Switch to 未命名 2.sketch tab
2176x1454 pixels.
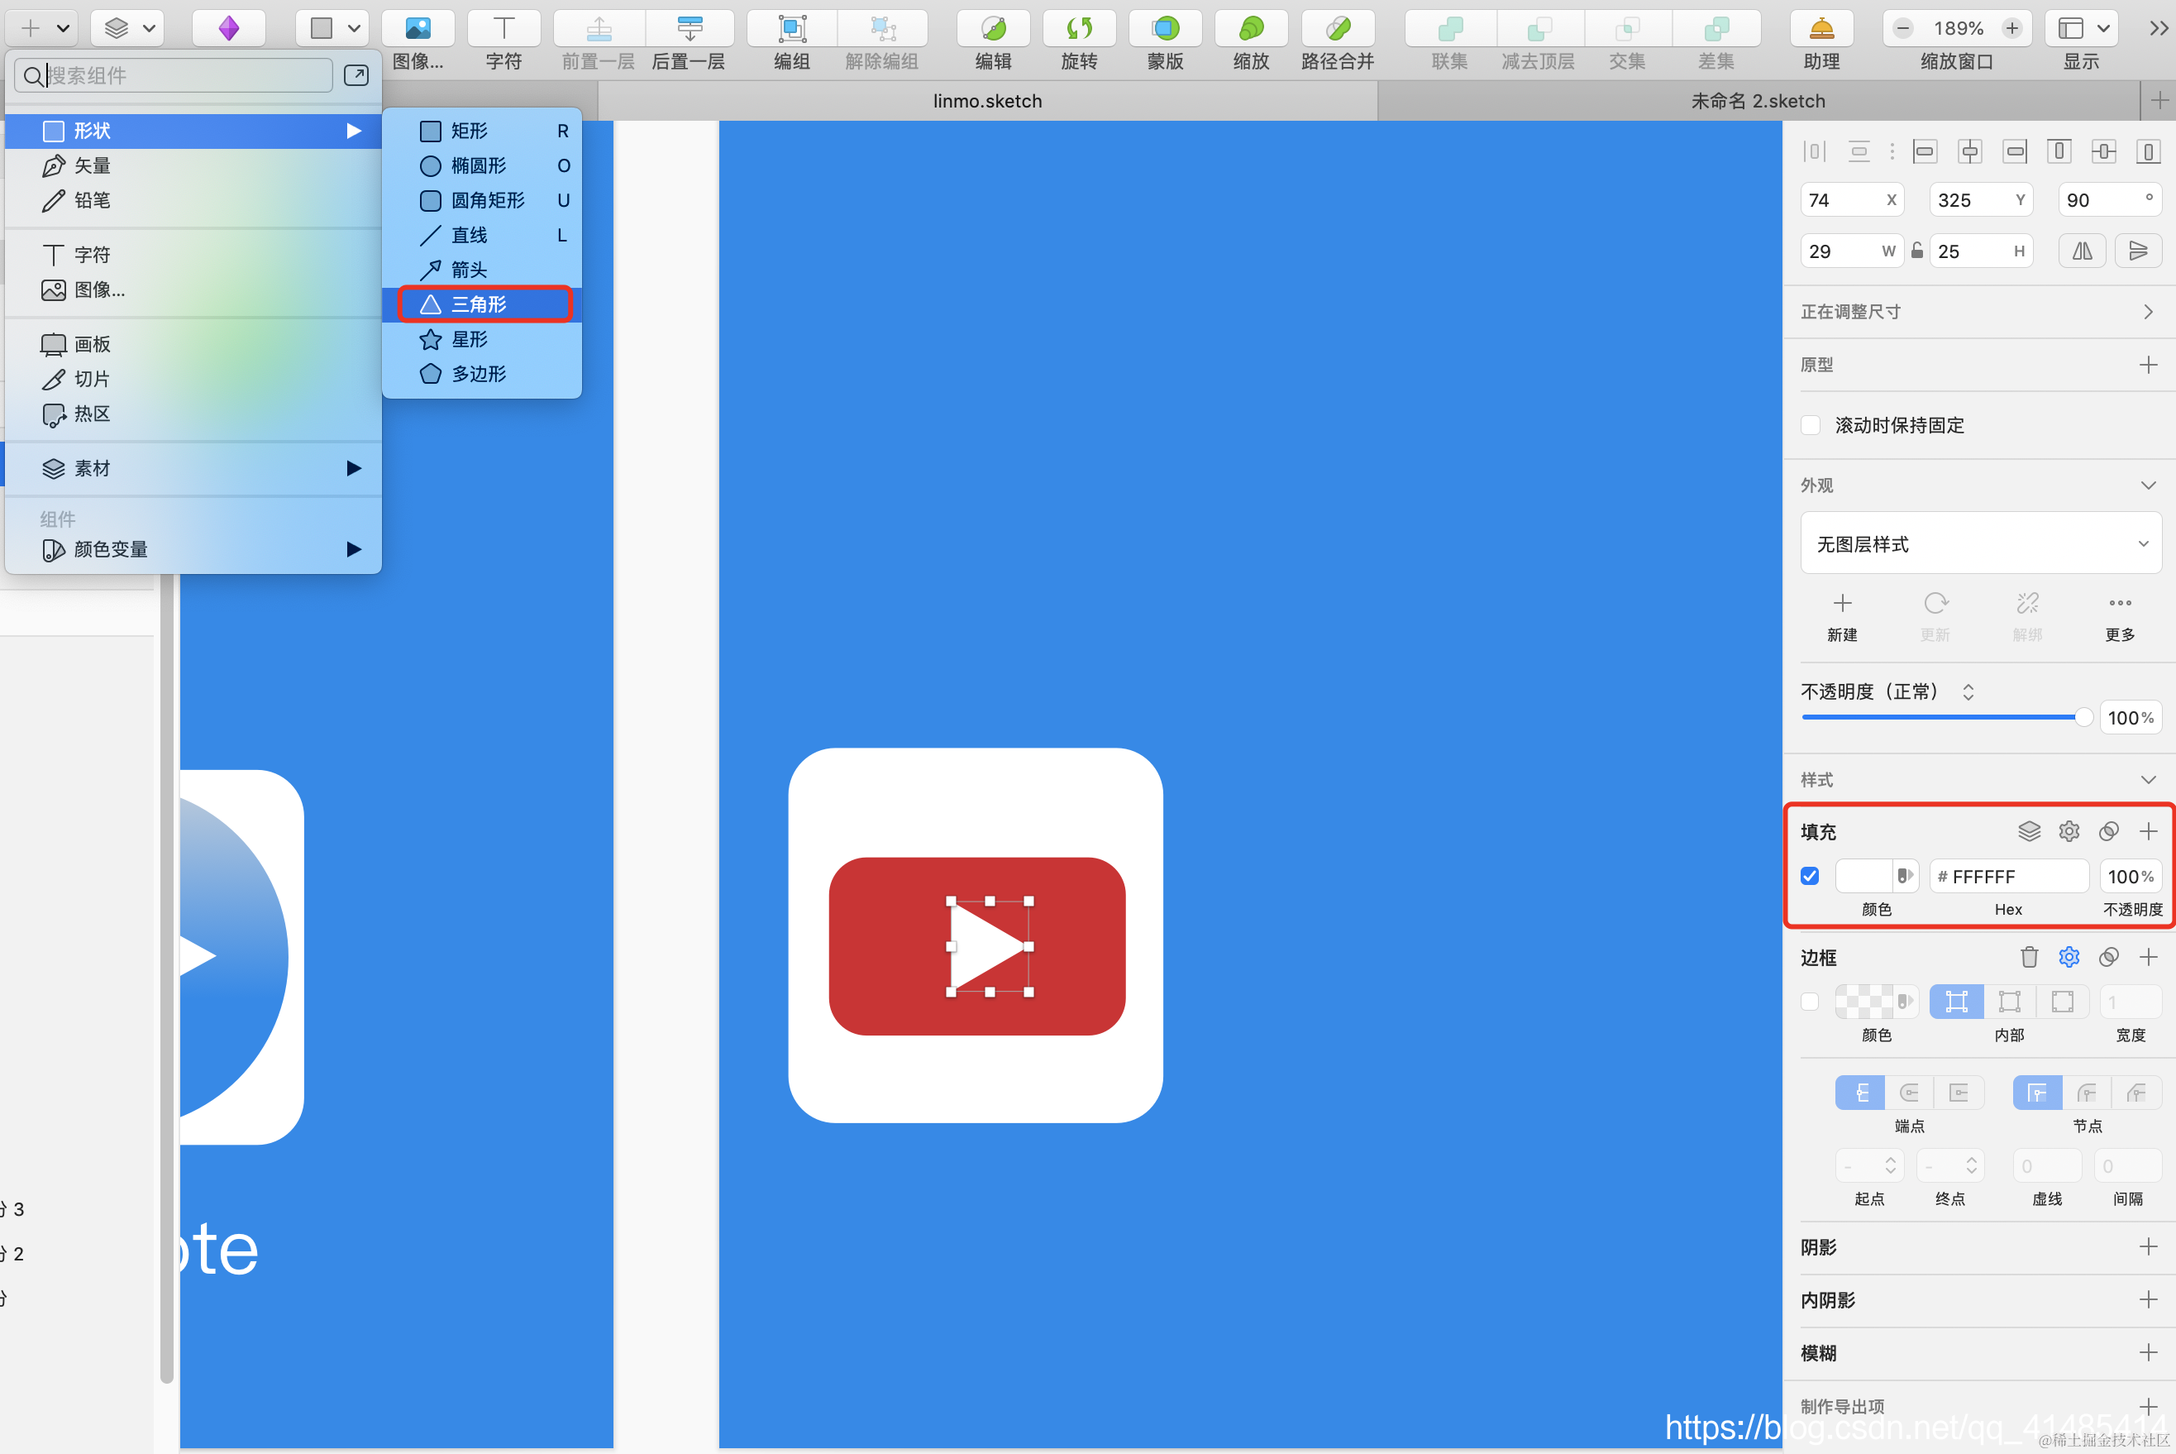pos(1757,101)
